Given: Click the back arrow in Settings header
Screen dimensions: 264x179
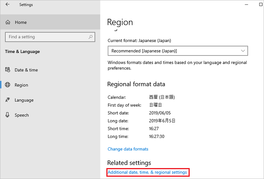Looking at the screenshot, I should pos(8,5).
